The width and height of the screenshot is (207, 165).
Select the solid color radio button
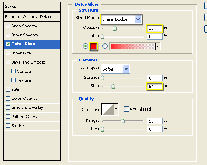click(85, 46)
